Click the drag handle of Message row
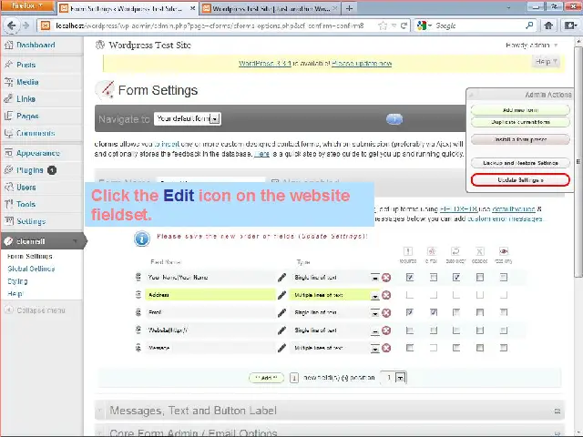583x437 pixels. click(x=138, y=348)
